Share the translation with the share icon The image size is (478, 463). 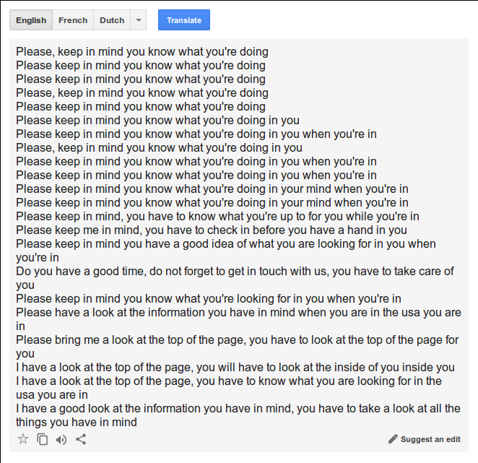point(81,439)
